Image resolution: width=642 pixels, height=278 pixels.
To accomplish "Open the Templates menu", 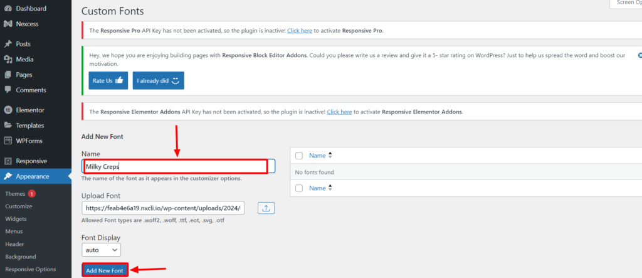I will coord(30,126).
